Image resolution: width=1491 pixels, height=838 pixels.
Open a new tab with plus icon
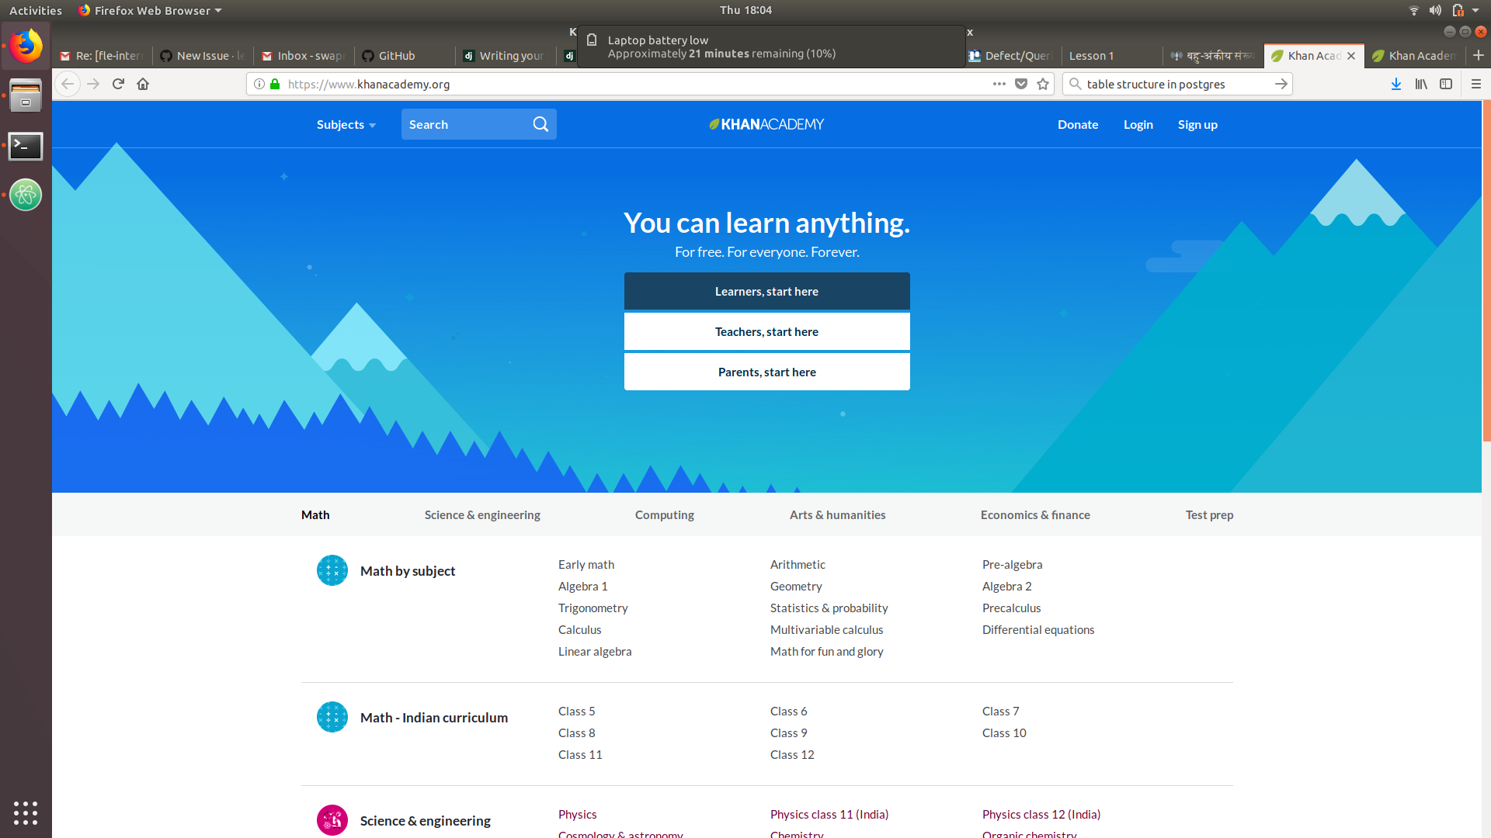(x=1478, y=55)
